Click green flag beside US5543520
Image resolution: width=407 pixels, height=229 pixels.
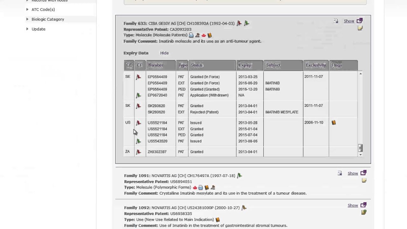138,141
